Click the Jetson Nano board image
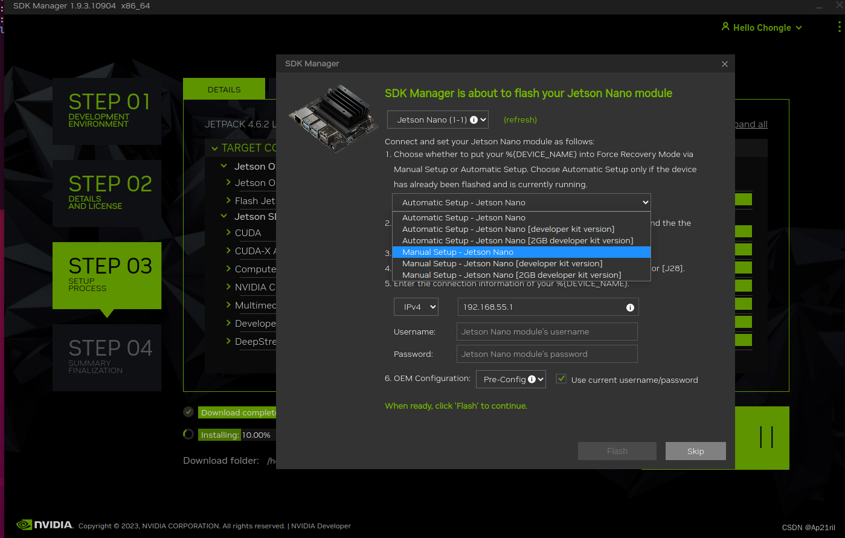 pos(333,118)
